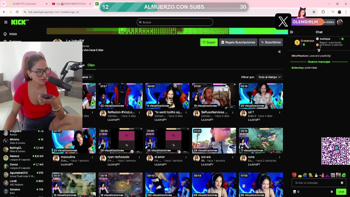Open the ara ara clip thumbnail
The width and height of the screenshot is (350, 197).
tap(214, 141)
